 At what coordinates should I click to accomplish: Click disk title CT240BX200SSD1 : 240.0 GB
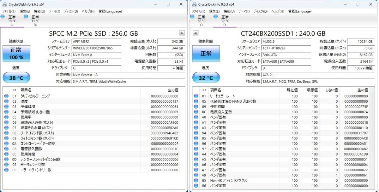click(283, 34)
